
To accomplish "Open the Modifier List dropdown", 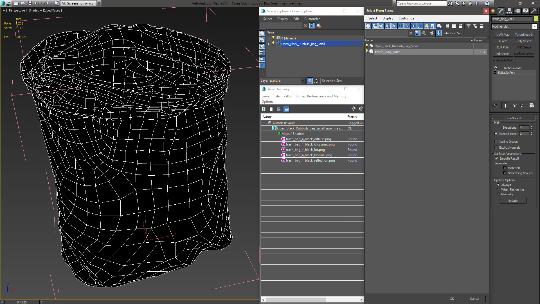I will [535, 26].
